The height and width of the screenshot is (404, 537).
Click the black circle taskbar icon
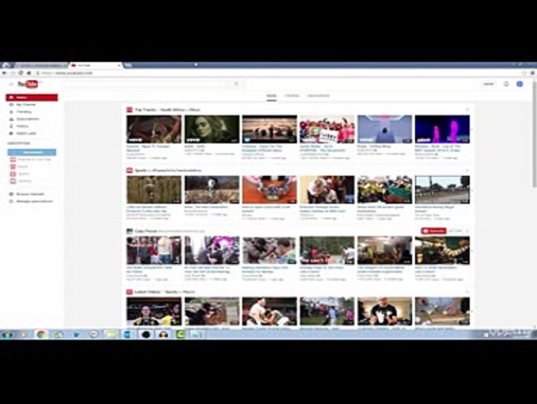[x=146, y=334]
